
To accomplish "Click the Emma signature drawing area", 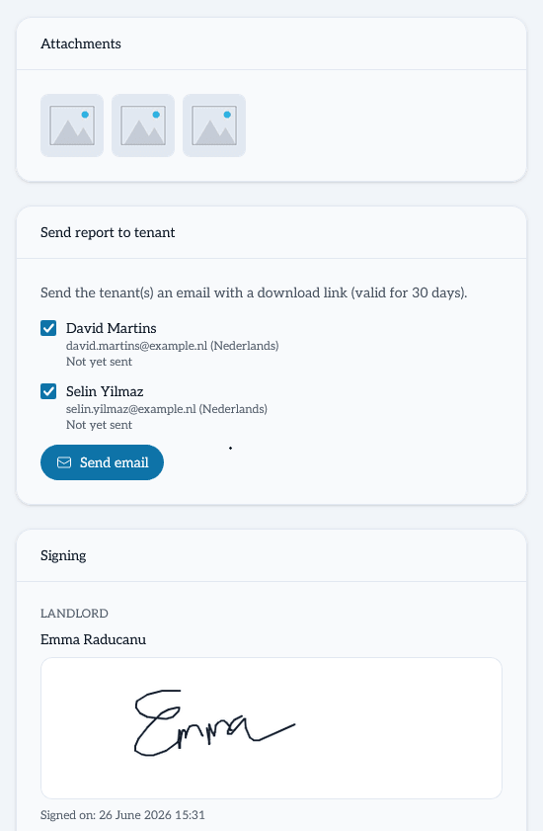I will point(271,728).
